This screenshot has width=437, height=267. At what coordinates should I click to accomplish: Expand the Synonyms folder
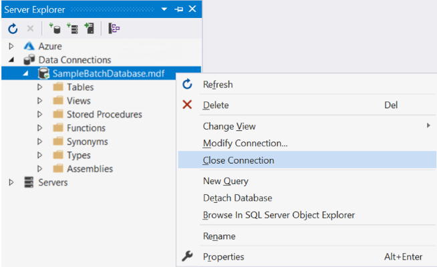[40, 142]
